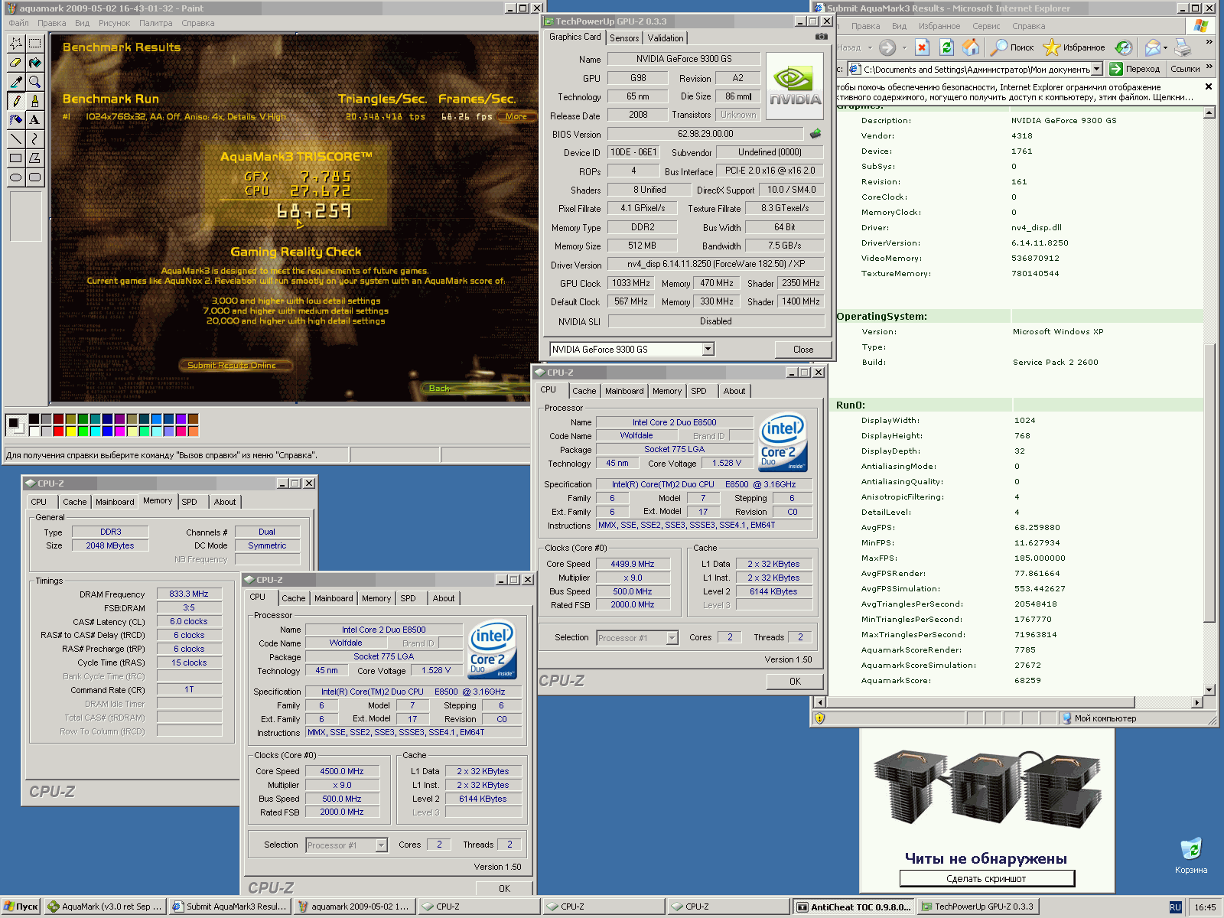Switch to AquaMark taskbar button

tap(106, 907)
